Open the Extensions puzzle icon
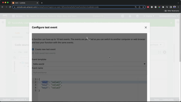The height and width of the screenshot is (102, 181). [x=163, y=7]
